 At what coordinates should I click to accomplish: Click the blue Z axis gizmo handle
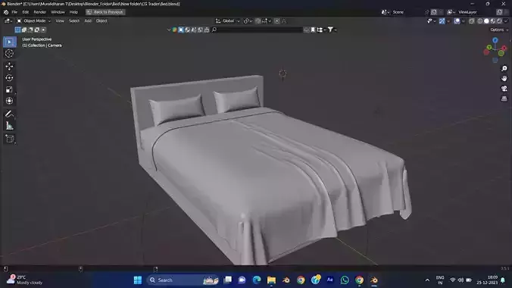[495, 40]
